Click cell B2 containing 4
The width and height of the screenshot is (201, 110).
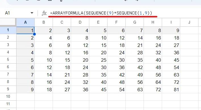(x=44, y=38)
